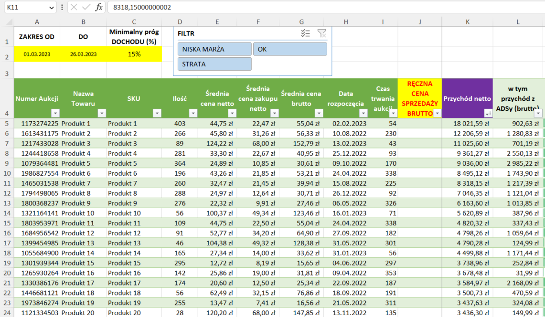
Task: Click the ZAKRES OD header cell
Action: 37,36
